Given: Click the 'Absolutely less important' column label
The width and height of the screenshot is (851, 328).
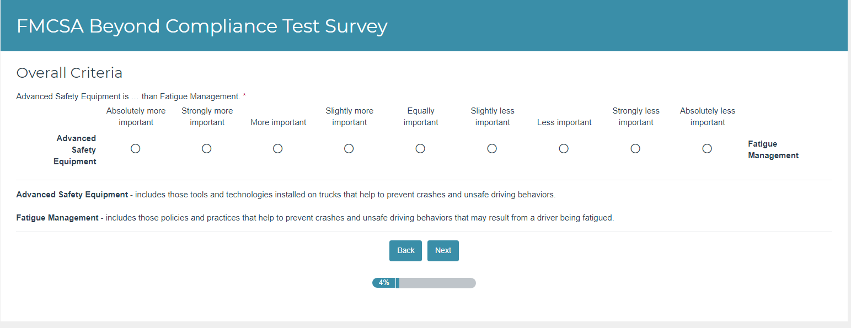Looking at the screenshot, I should (x=707, y=116).
